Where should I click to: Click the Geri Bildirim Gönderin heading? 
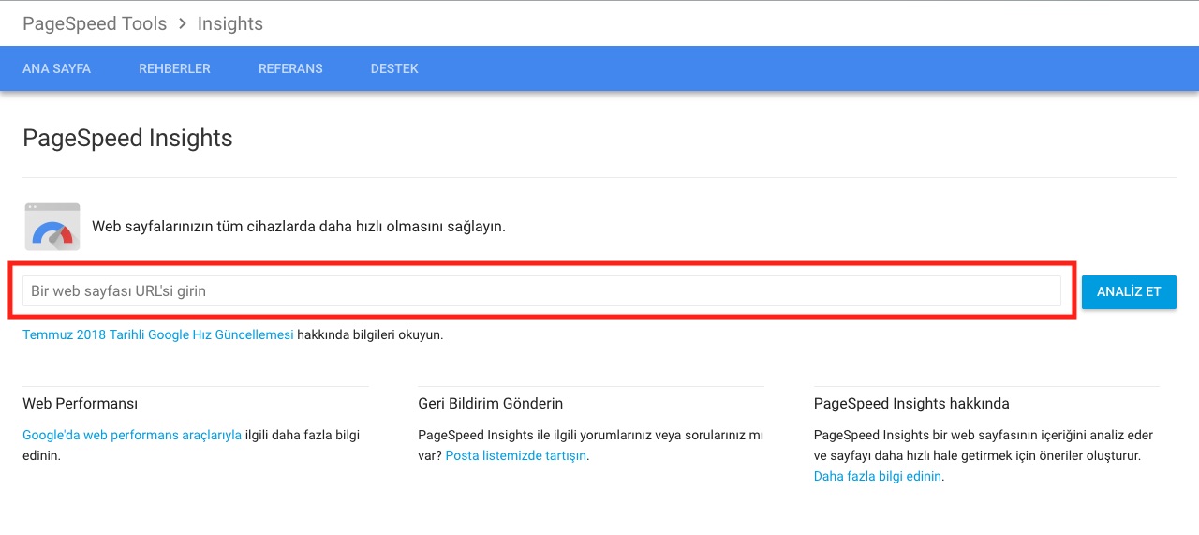tap(491, 403)
